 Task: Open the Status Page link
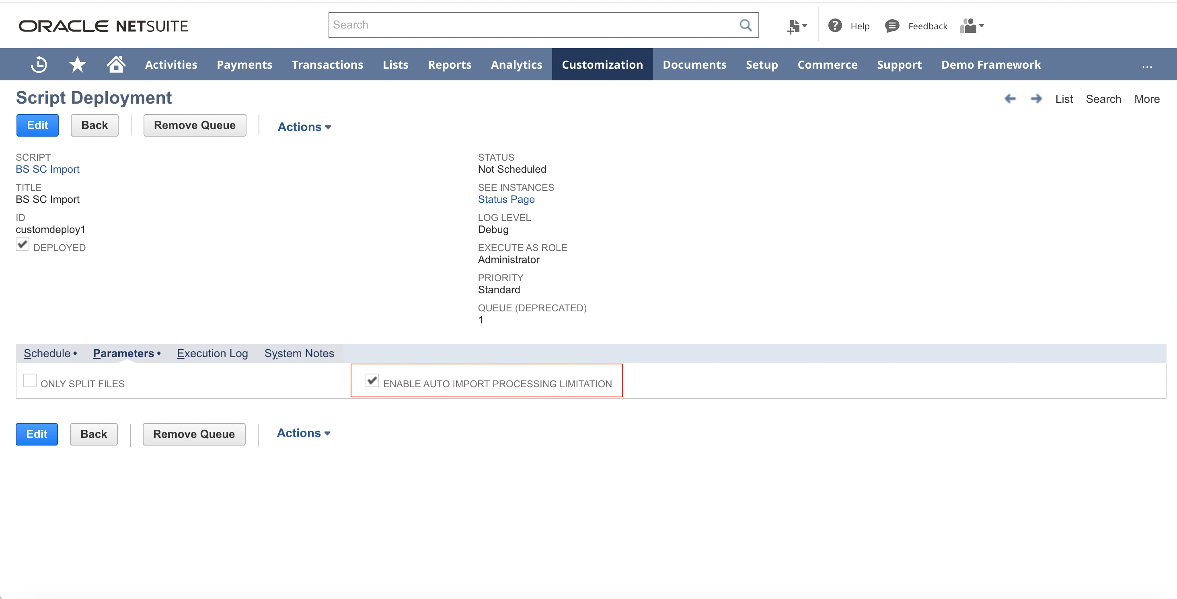pyautogui.click(x=506, y=200)
